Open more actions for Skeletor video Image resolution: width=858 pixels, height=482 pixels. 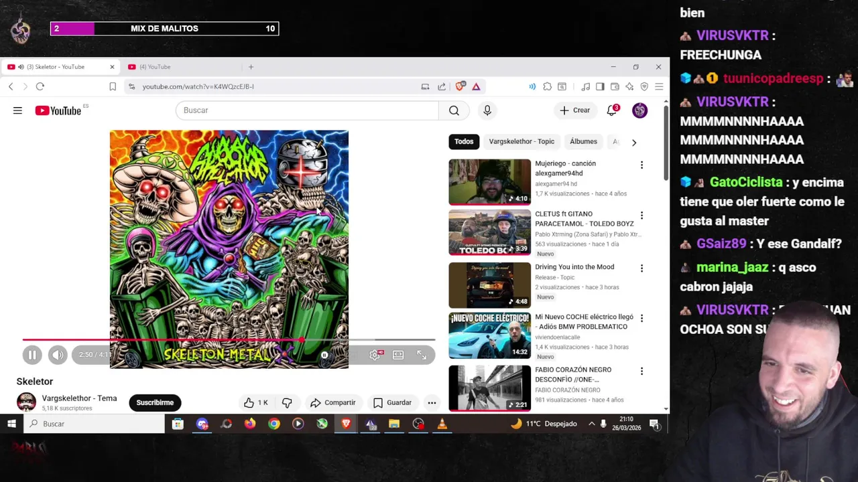click(x=432, y=402)
